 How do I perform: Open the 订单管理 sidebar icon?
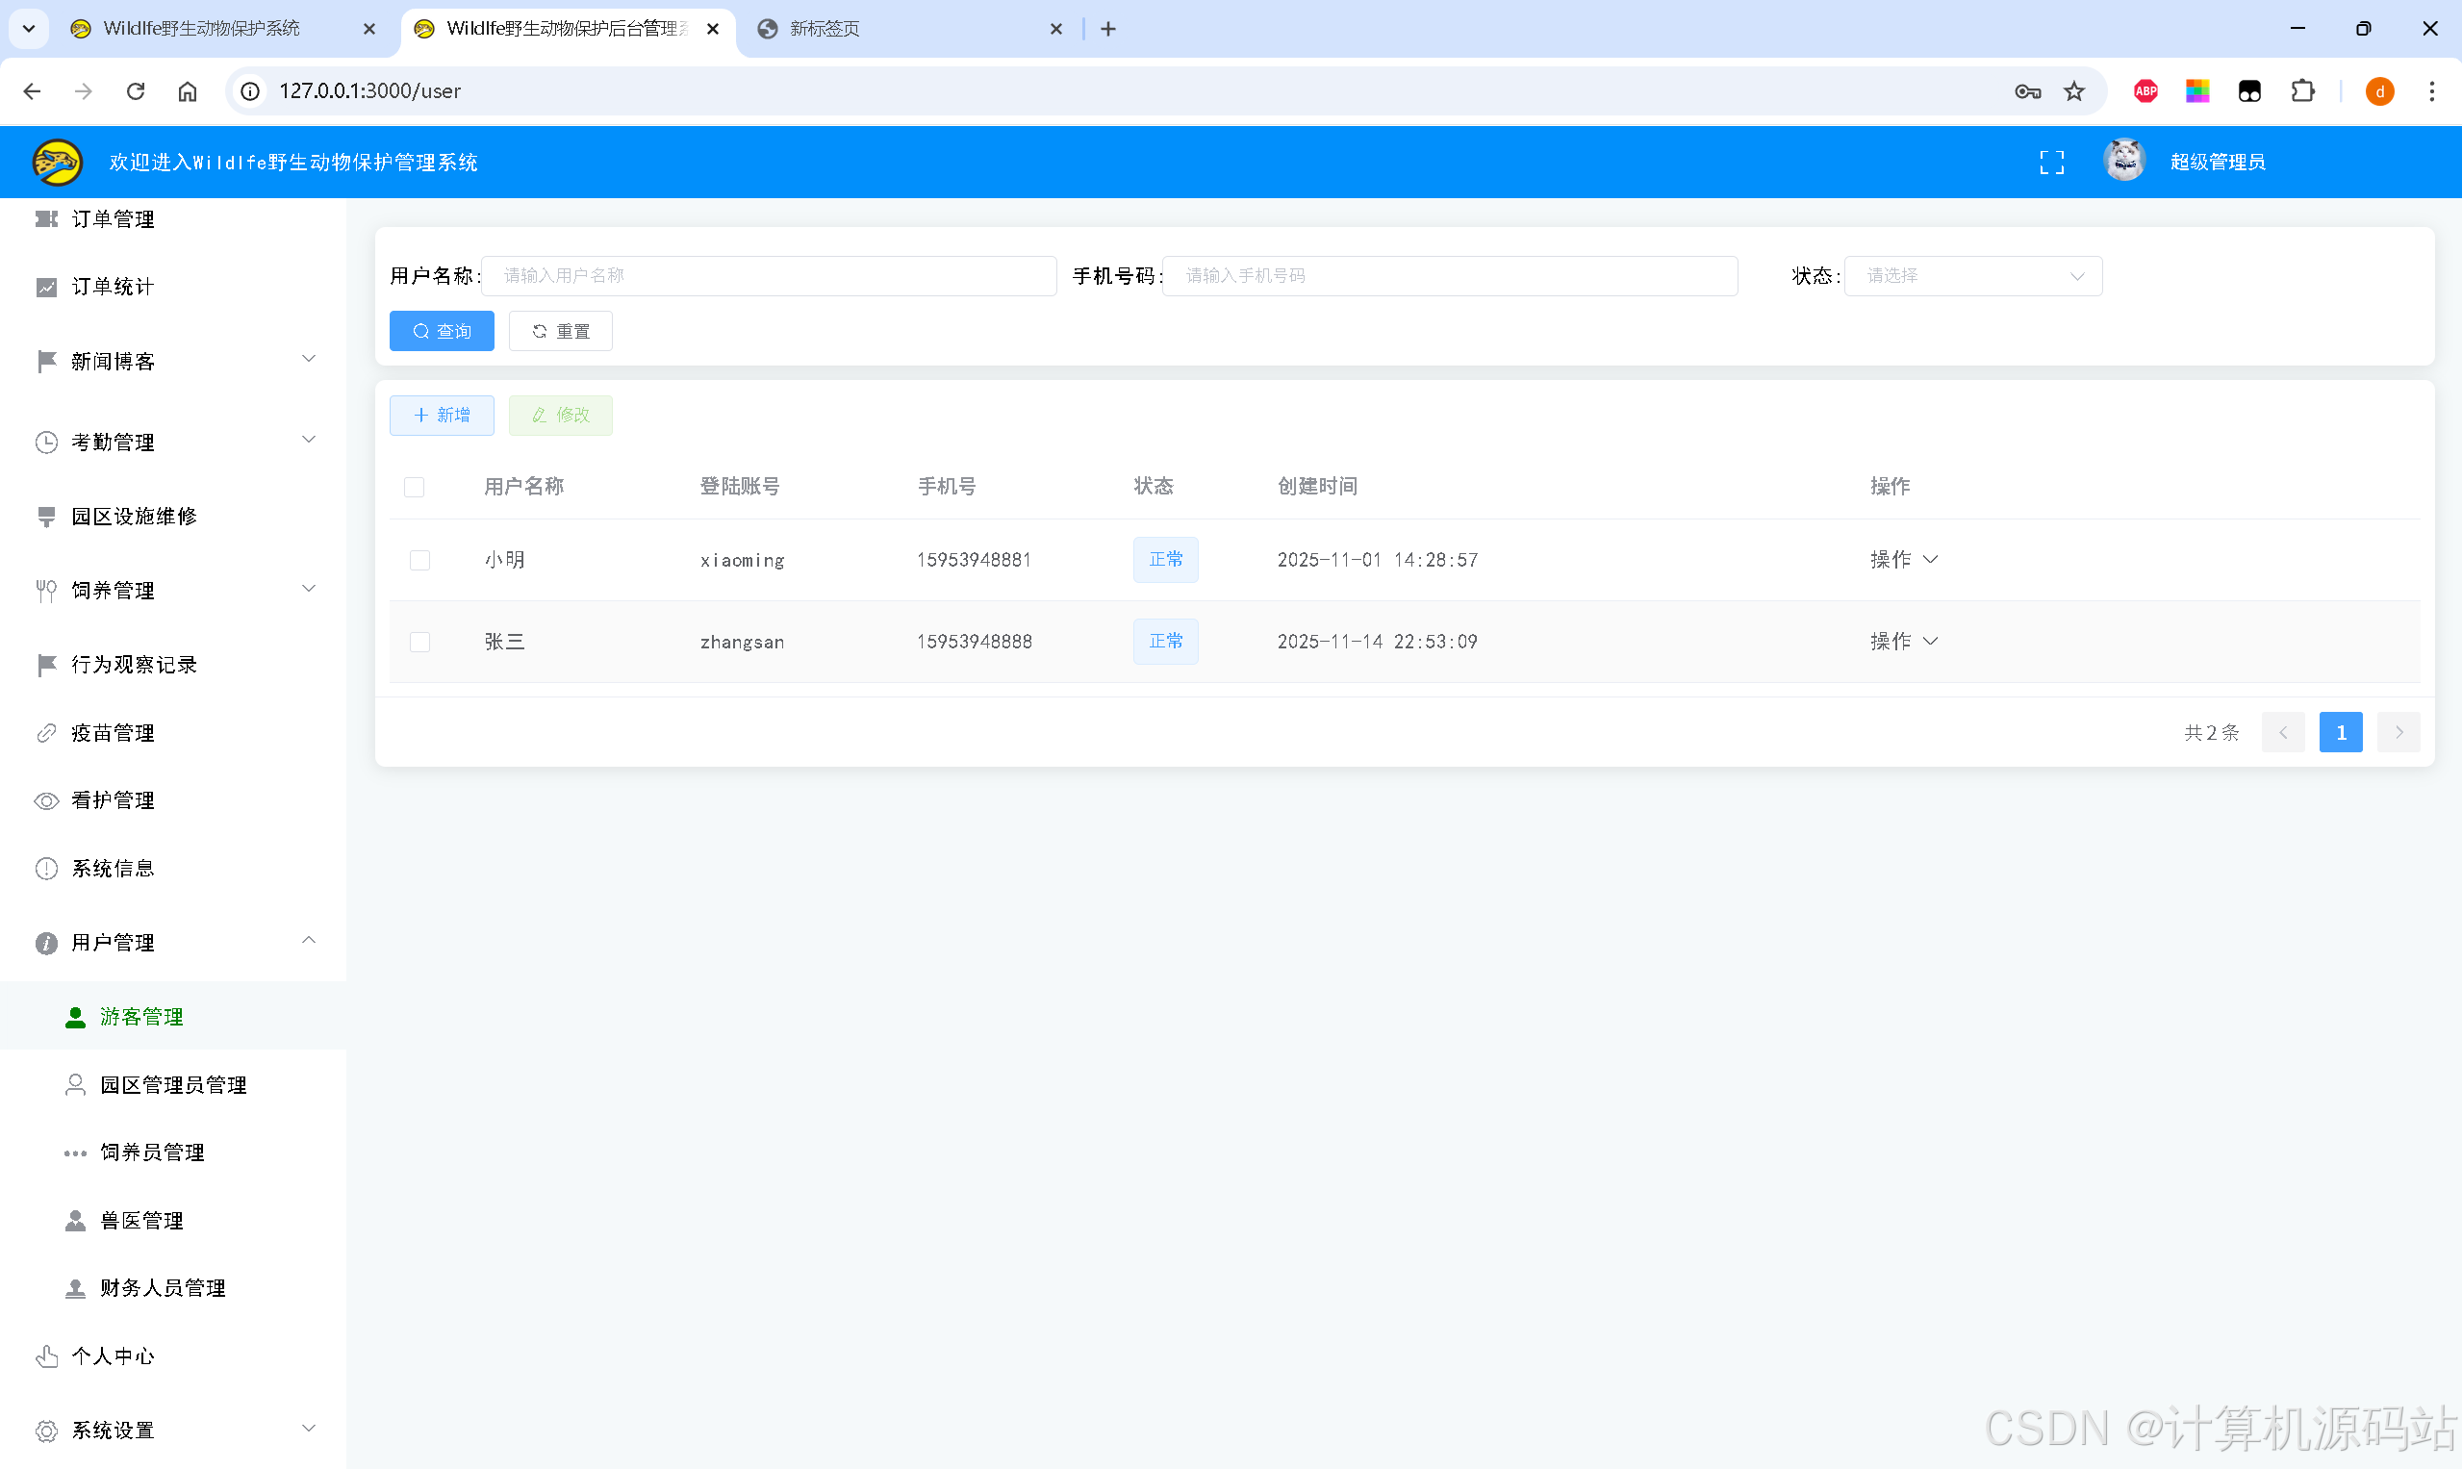pyautogui.click(x=46, y=218)
